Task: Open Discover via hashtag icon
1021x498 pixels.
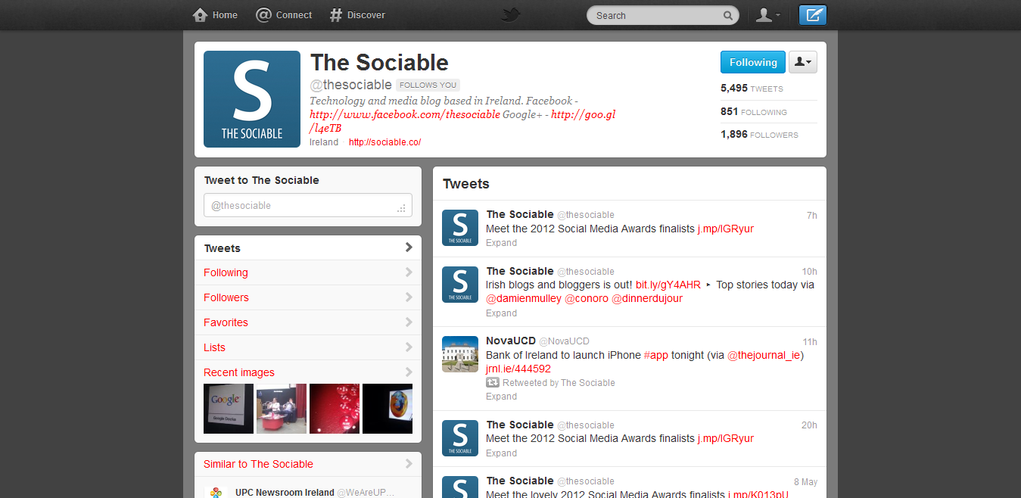Action: pos(336,15)
